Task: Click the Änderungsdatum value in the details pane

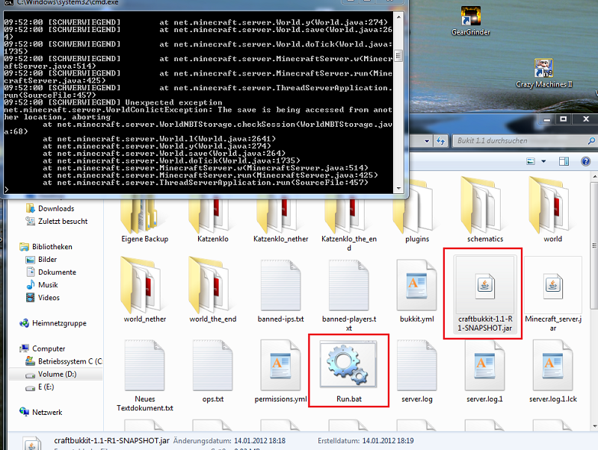Action: tap(259, 441)
